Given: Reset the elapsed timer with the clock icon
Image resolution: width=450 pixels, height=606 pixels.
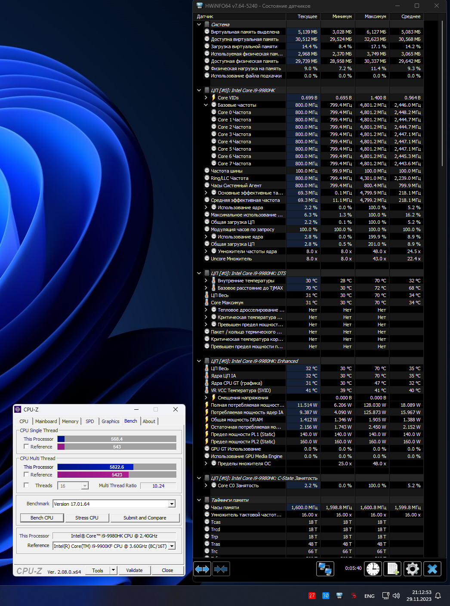Looking at the screenshot, I should click(373, 569).
